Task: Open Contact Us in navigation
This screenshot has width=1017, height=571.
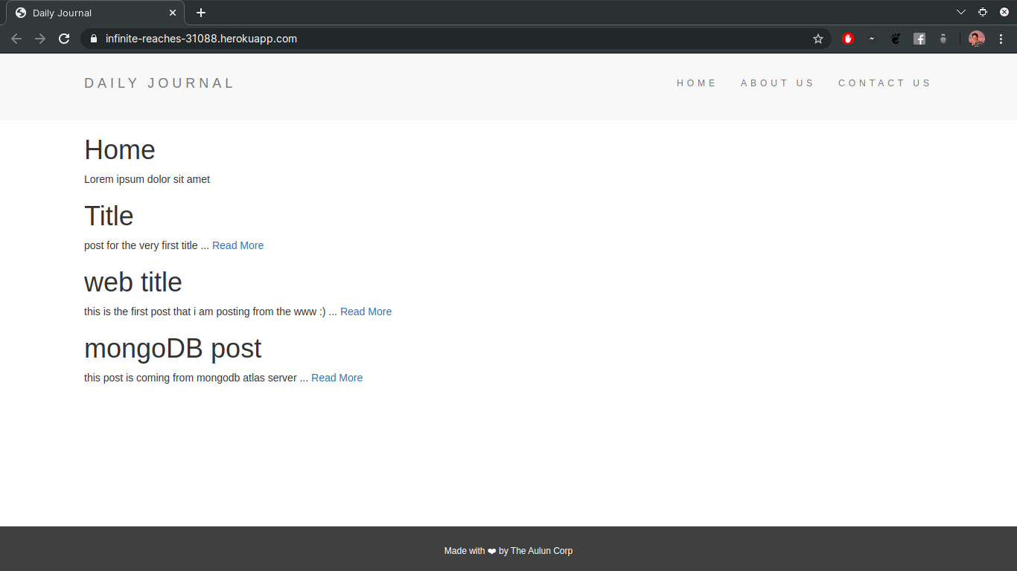Action: (884, 83)
